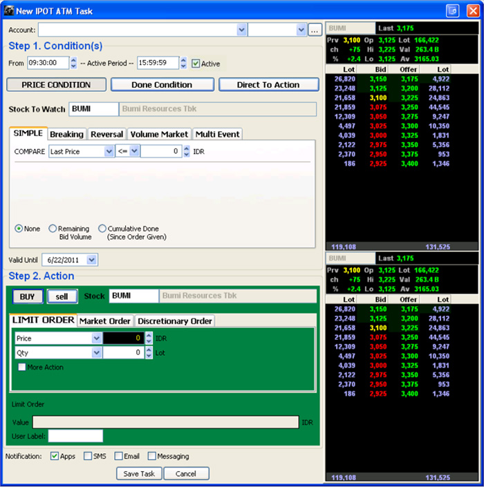The image size is (484, 487).
Task: Select bid 3,100 in top order book
Action: coord(378,98)
